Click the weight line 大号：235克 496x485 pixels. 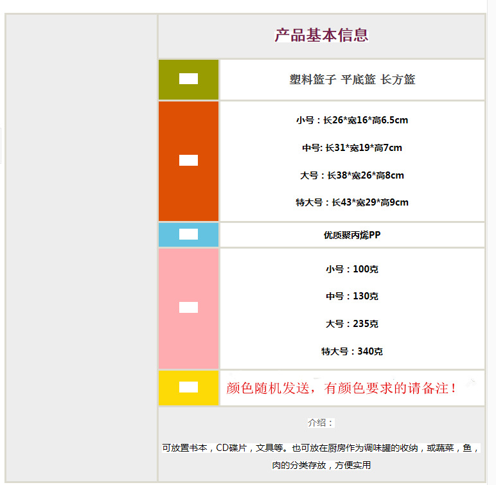pos(352,324)
